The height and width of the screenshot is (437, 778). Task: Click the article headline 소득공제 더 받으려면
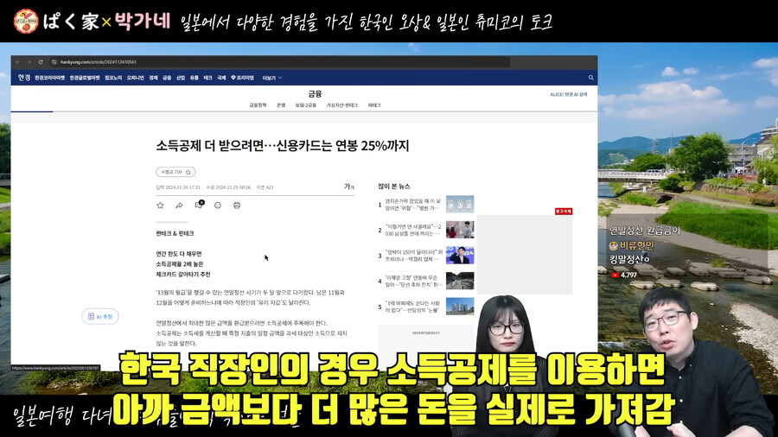283,146
